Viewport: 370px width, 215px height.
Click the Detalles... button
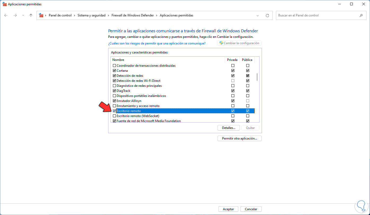(229, 128)
